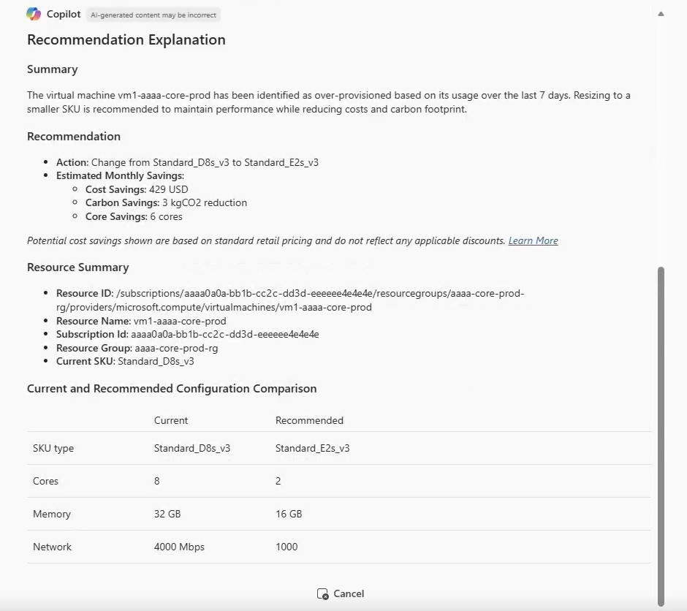Click the Recommended column header

309,420
